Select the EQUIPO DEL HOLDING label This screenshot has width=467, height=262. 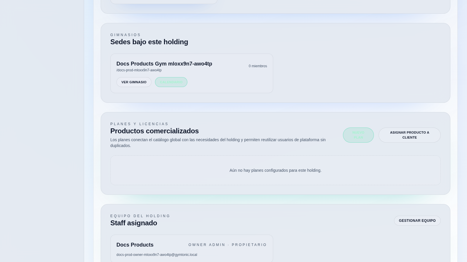pyautogui.click(x=140, y=216)
